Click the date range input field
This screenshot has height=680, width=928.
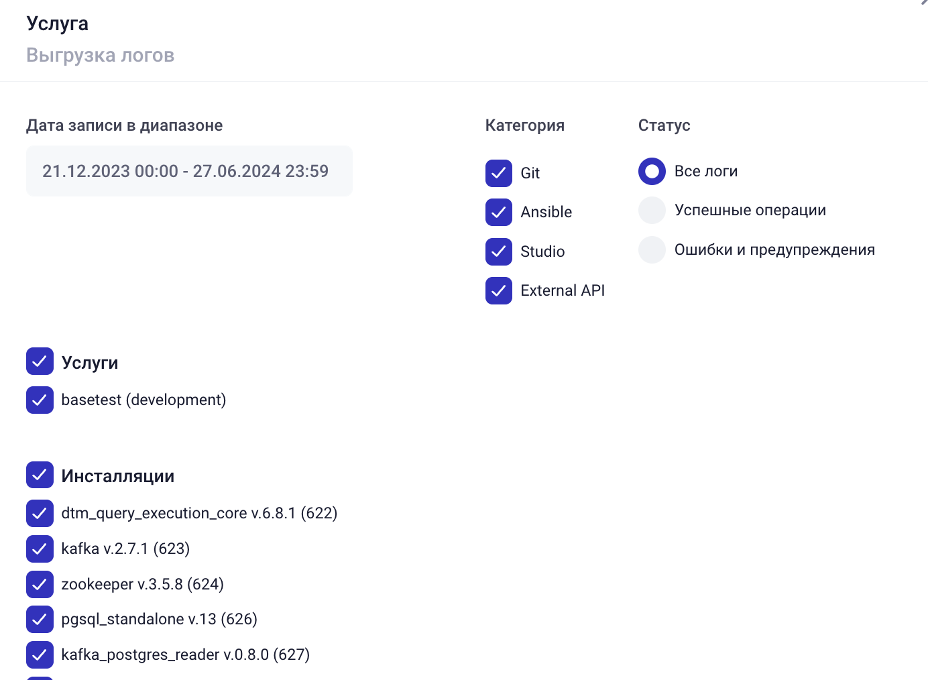(189, 171)
